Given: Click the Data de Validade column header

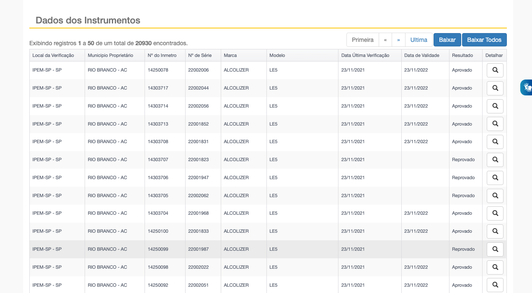Looking at the screenshot, I should 421,55.
